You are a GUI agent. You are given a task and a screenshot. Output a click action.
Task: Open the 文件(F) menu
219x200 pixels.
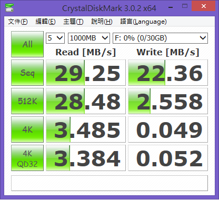click(x=18, y=22)
